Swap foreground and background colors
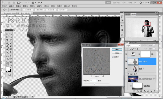This screenshot has width=163, height=99. pyautogui.click(x=11, y=68)
